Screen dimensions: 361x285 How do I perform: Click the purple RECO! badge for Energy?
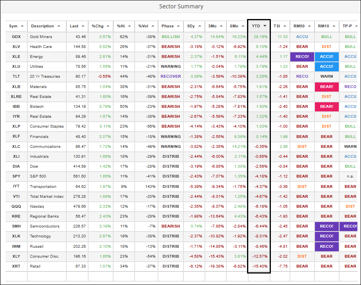point(302,57)
